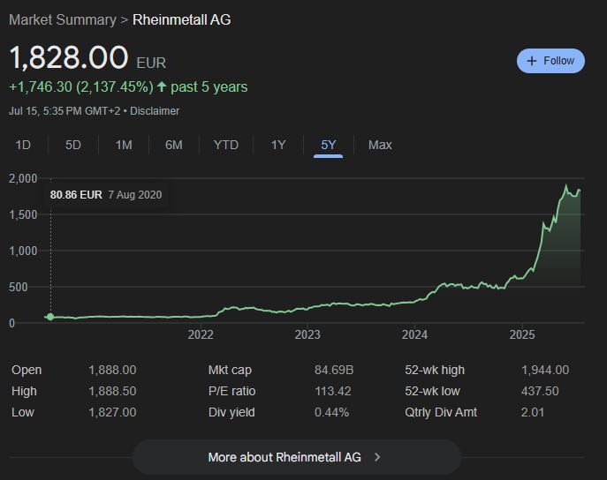Click the 52-wk high value 1,944.00
Screen dimensions: 607x480
(544, 370)
